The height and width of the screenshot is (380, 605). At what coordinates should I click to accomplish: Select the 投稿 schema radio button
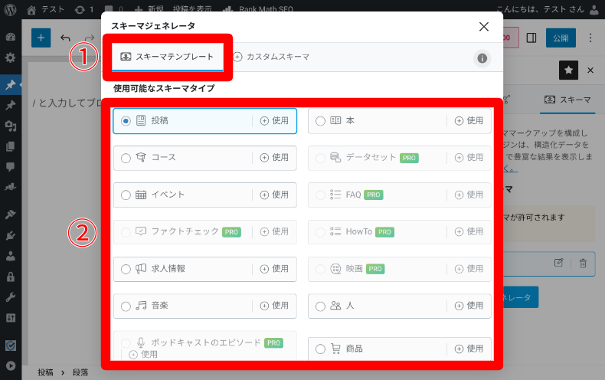point(126,120)
